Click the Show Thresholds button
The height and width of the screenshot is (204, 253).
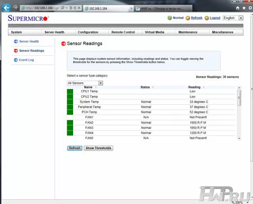coord(98,148)
